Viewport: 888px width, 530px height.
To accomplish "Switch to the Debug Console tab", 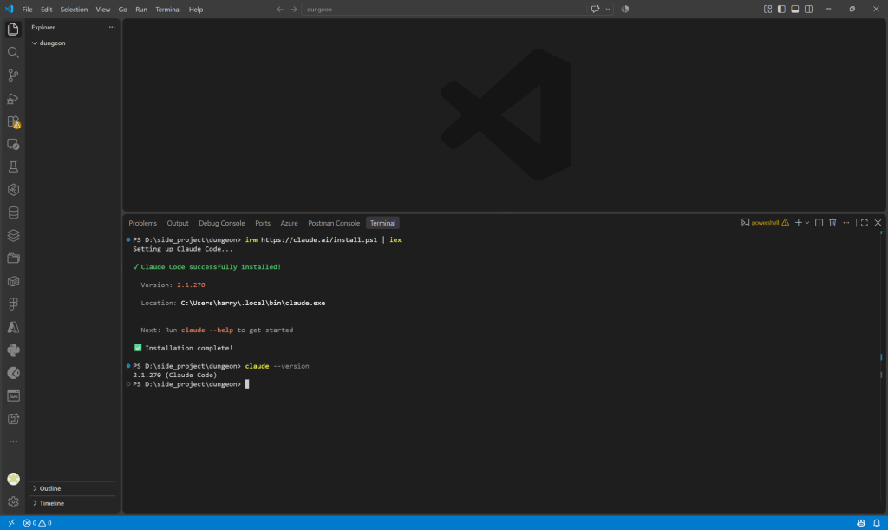I will click(221, 223).
